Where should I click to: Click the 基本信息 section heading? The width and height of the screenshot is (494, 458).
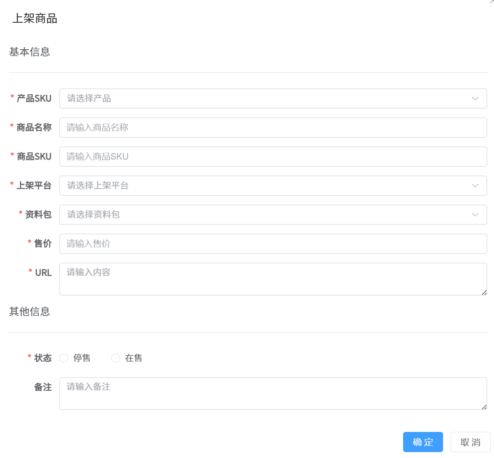pyautogui.click(x=29, y=52)
